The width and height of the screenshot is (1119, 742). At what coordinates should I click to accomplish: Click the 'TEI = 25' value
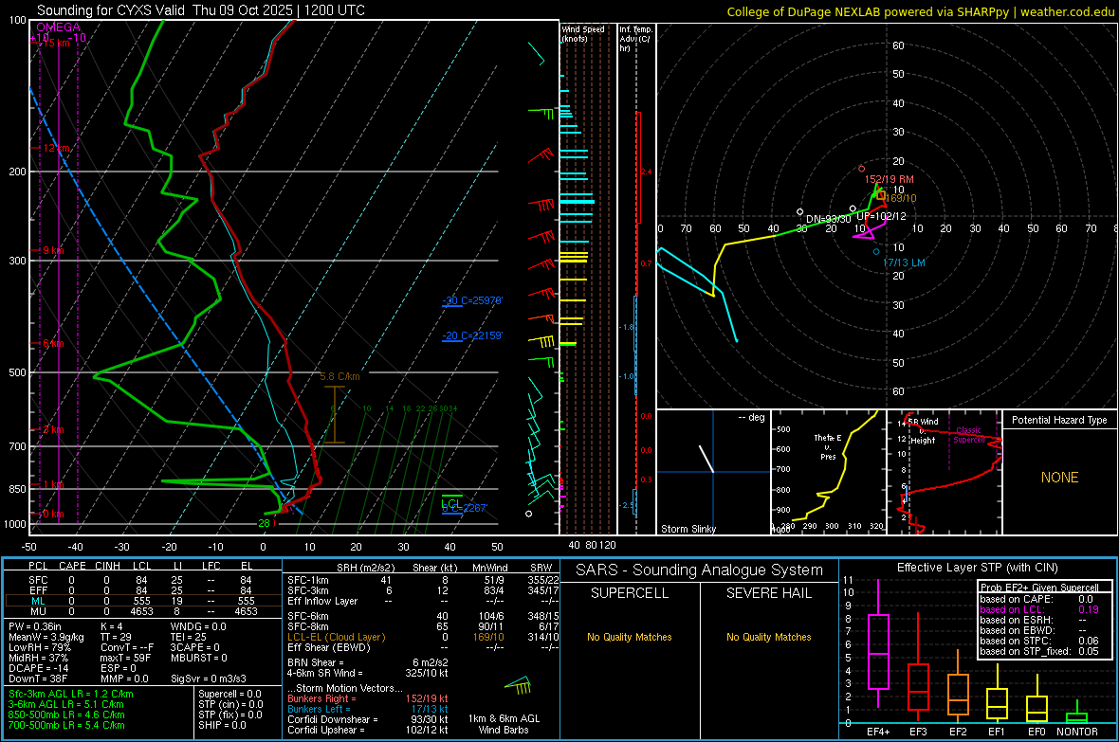189,637
